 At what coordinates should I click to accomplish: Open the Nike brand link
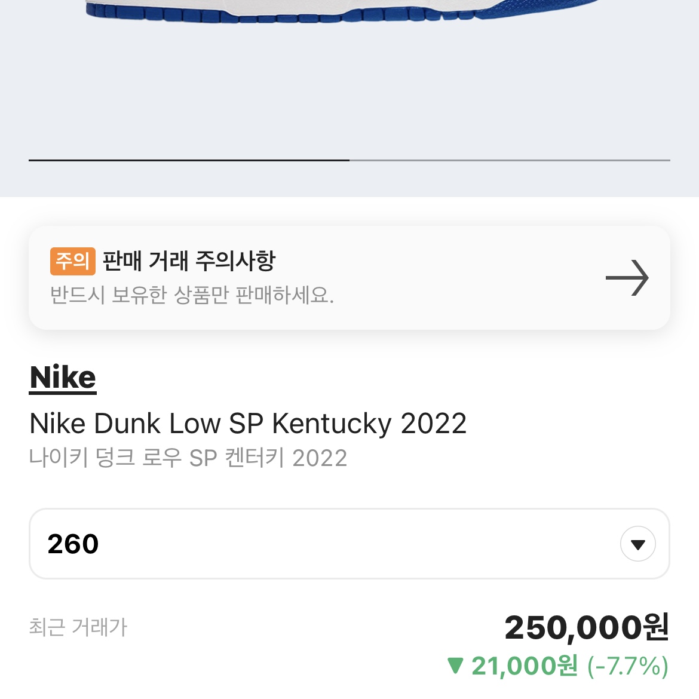[63, 378]
